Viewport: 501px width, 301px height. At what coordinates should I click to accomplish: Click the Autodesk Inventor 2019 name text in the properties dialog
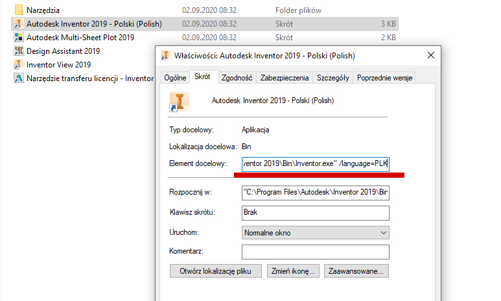click(x=273, y=101)
